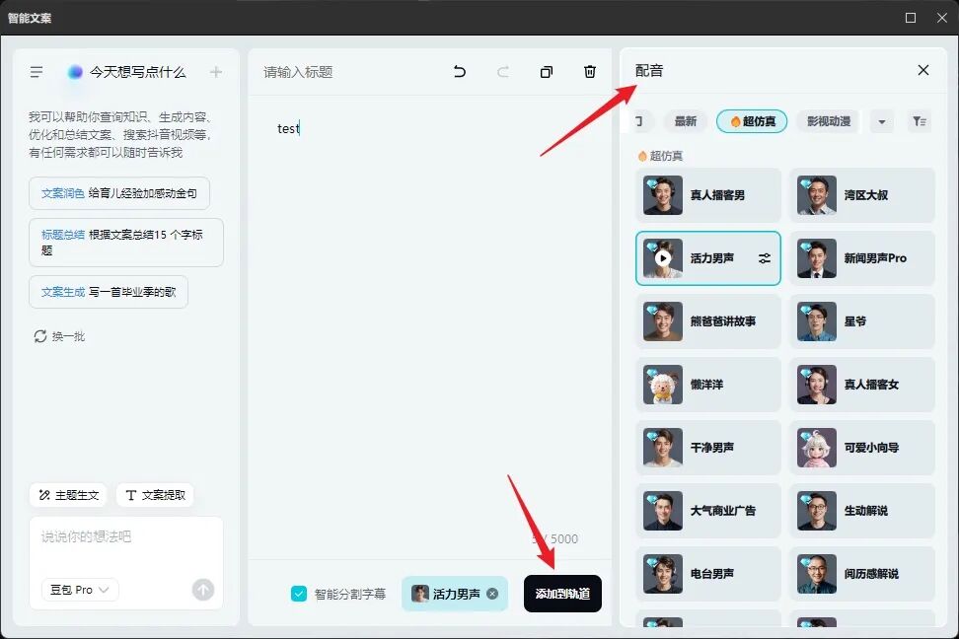The image size is (959, 639).
Task: Open the voice filter icon
Action: 920,120
